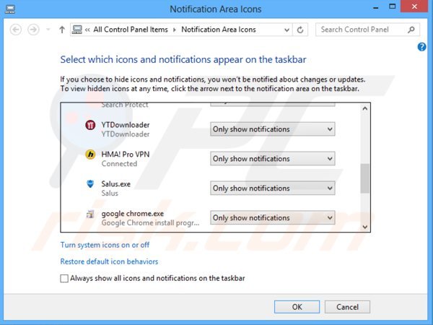Open HMA! Pro VPN behavior dropdown
Image resolution: width=433 pixels, height=325 pixels.
click(273, 159)
